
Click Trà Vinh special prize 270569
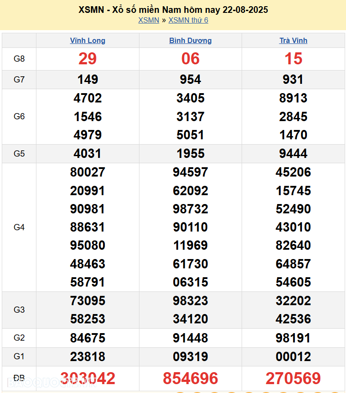(293, 378)
